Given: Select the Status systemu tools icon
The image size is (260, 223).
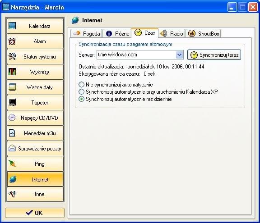Looking at the screenshot, I should click(12, 57).
